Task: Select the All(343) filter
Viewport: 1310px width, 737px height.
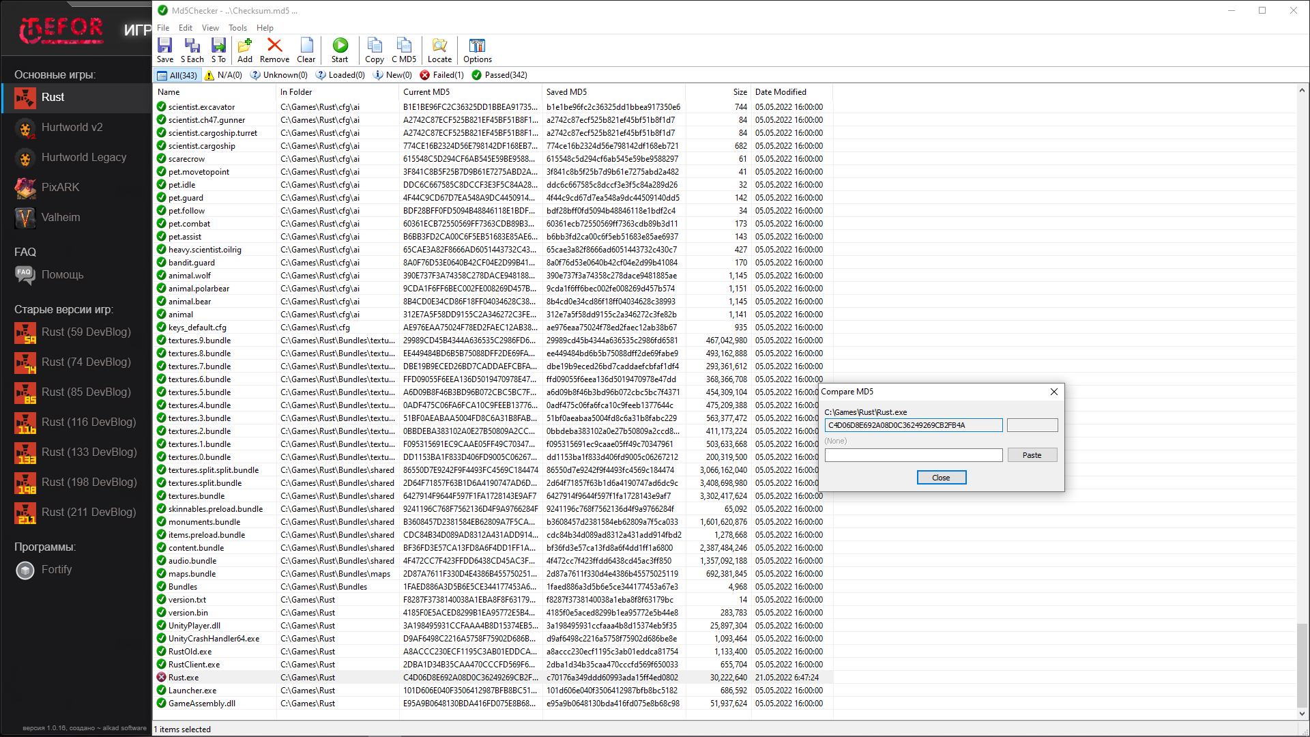Action: tap(177, 75)
